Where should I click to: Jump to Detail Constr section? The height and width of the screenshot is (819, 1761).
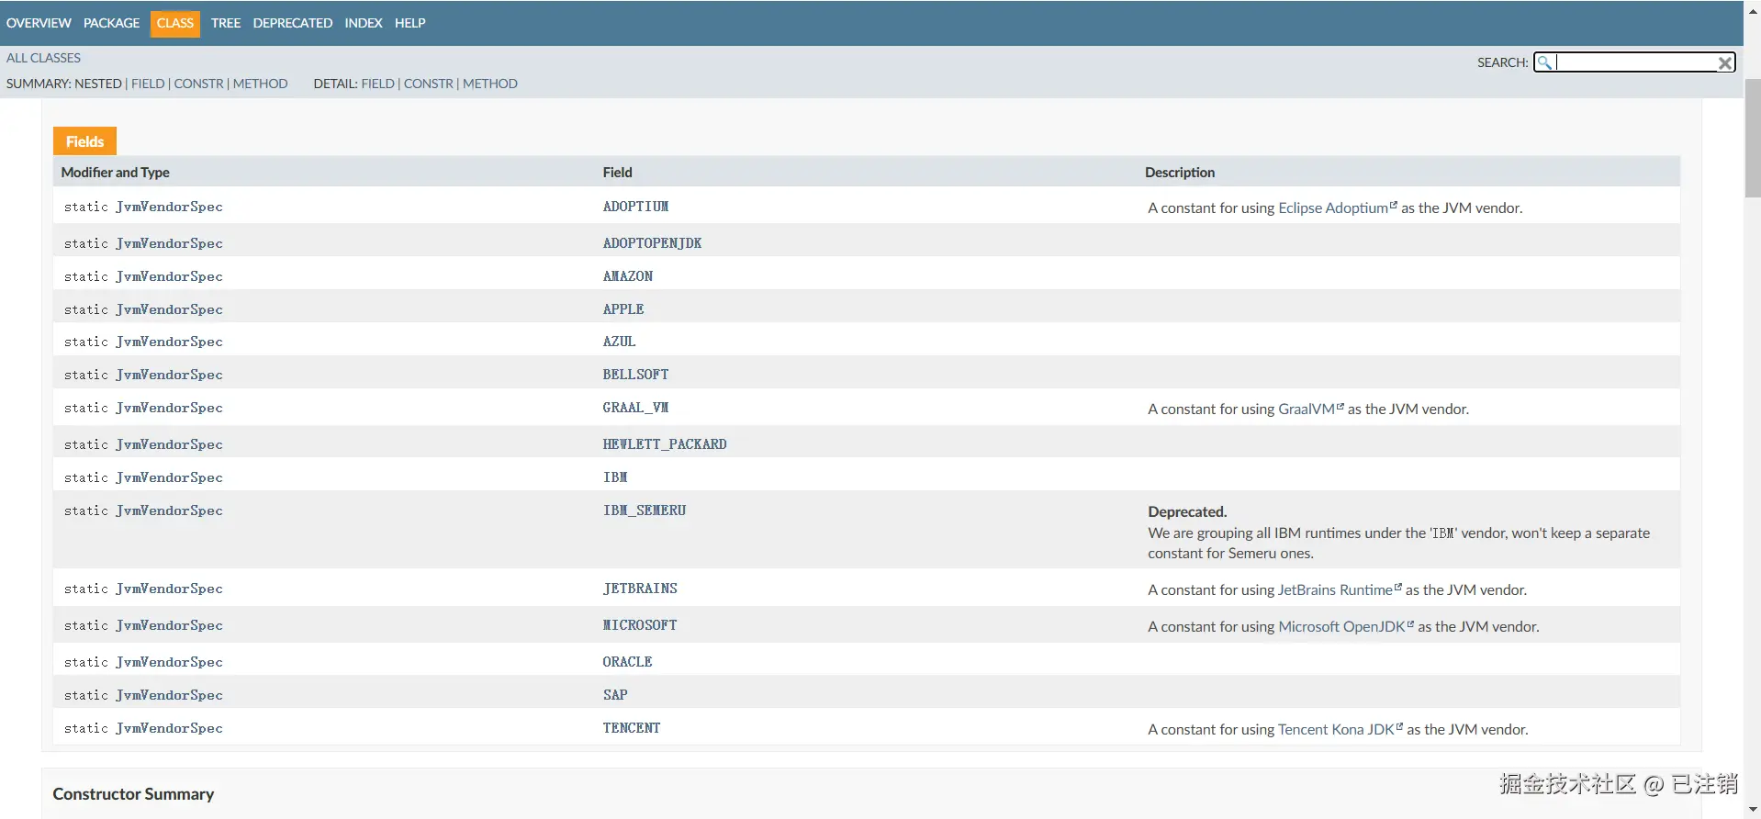click(x=429, y=84)
